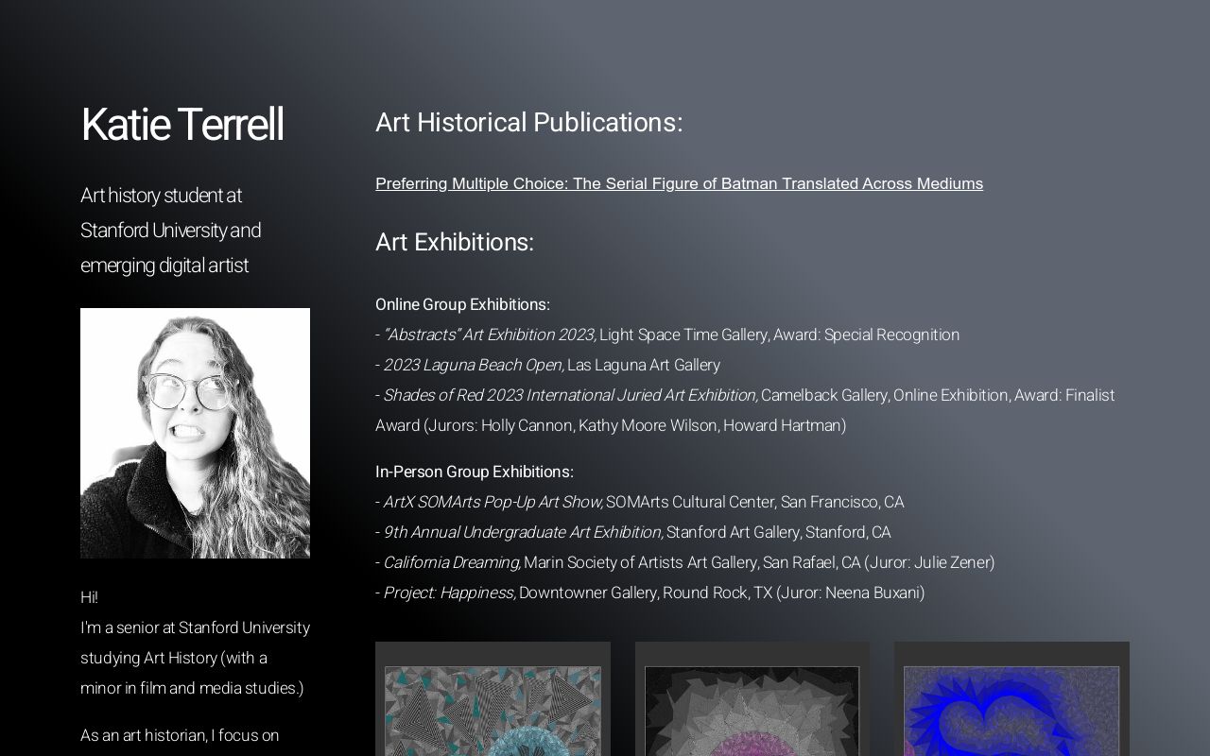1210x756 pixels.
Task: Click the ArtX SOMArts Pop-Up Art Show entry
Action: tap(493, 502)
